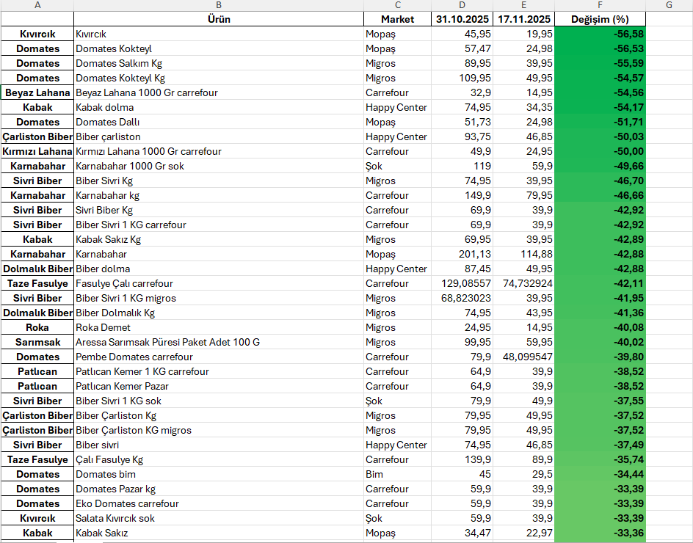This screenshot has width=693, height=543.
Task: Click the Biber Dolmalık Kg cell
Action: (219, 313)
